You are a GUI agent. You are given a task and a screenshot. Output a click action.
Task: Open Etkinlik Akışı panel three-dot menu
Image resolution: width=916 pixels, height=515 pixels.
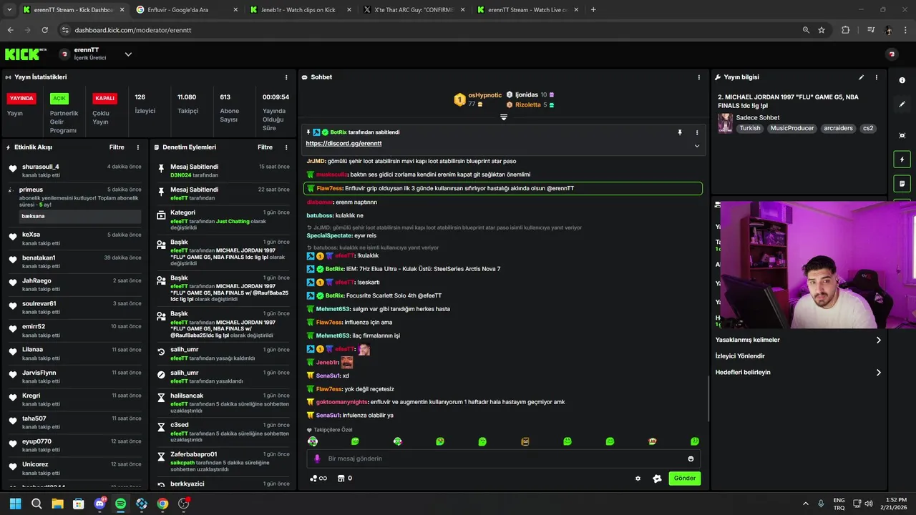pos(138,147)
